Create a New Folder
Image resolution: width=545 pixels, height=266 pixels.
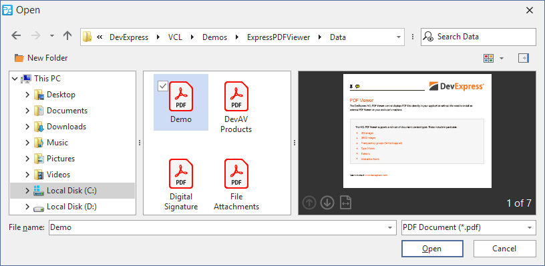(x=41, y=58)
